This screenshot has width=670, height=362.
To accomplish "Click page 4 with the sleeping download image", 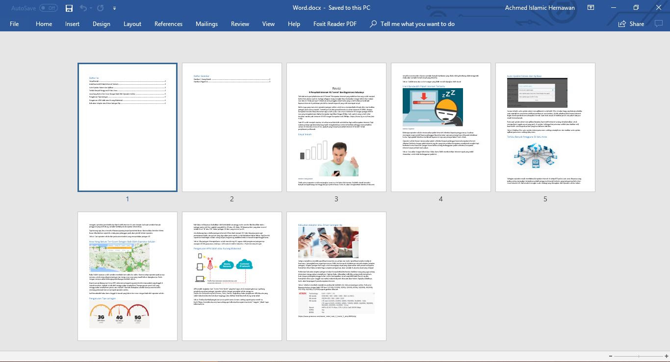I will (x=441, y=127).
